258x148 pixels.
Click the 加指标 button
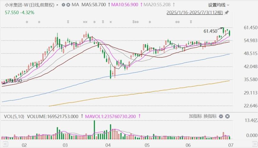click(195, 116)
